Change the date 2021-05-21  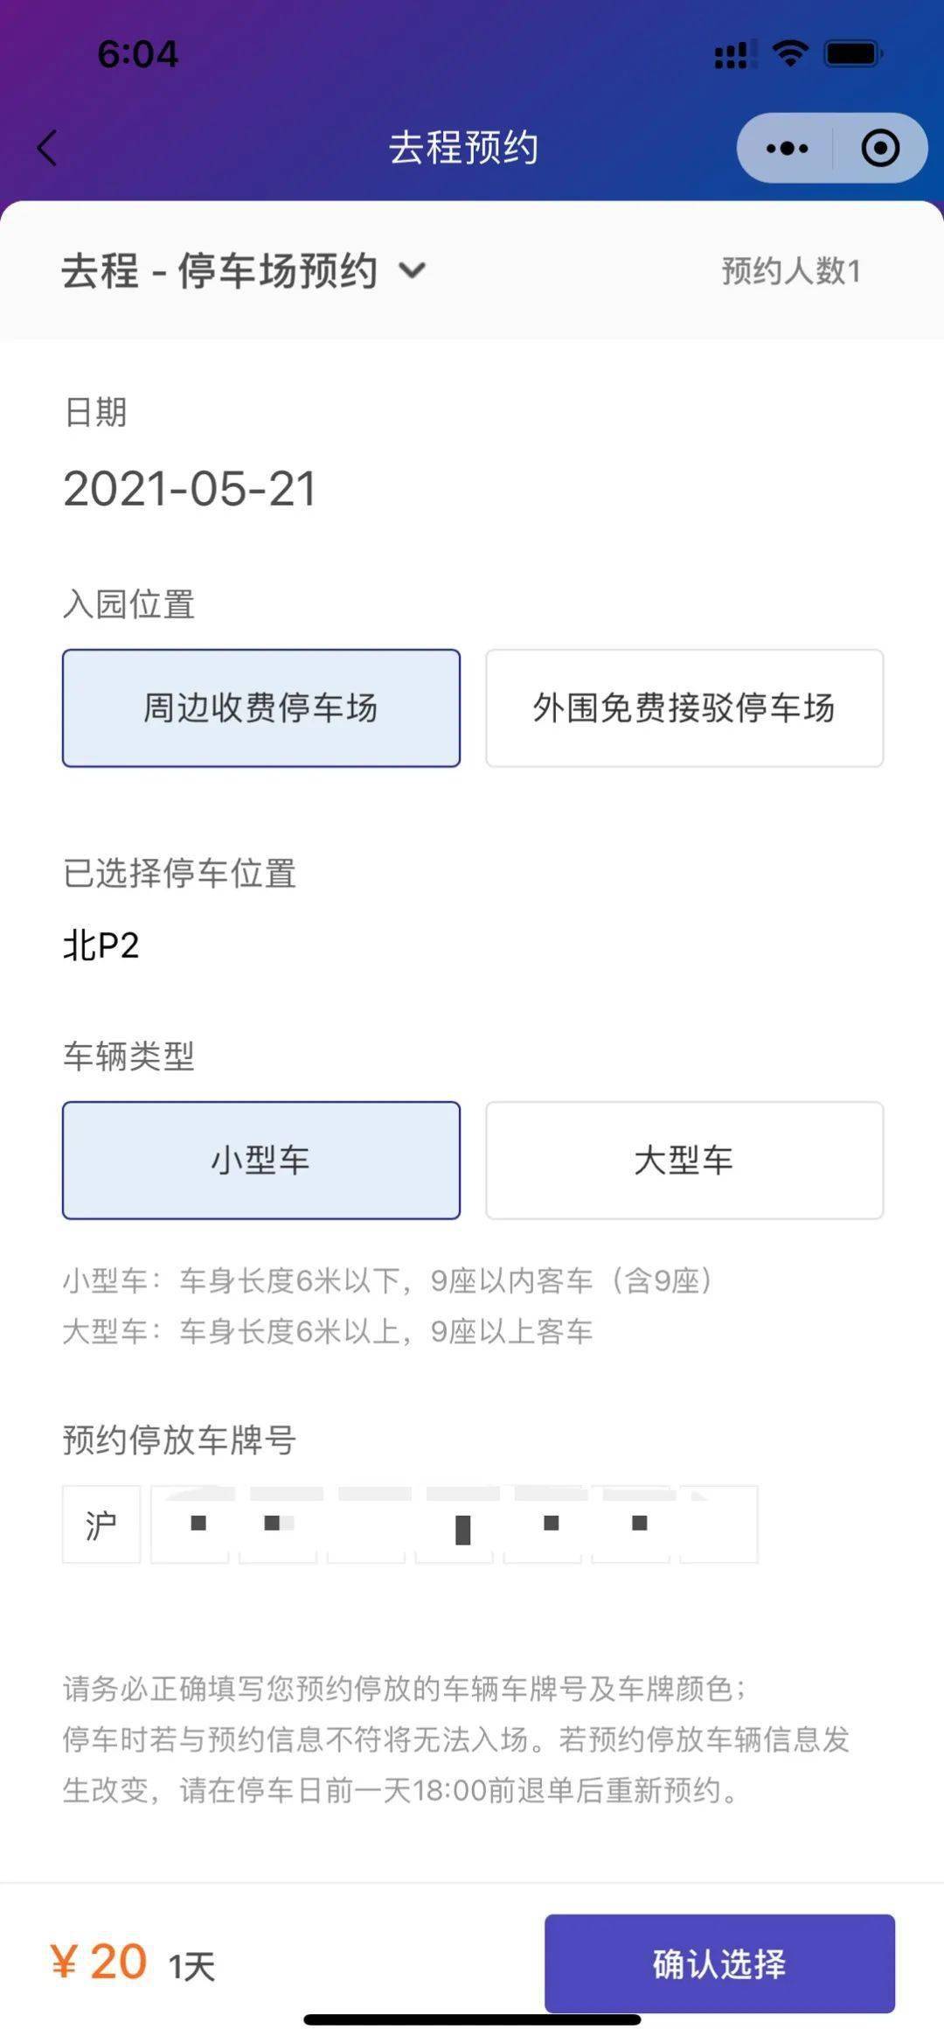coord(190,488)
